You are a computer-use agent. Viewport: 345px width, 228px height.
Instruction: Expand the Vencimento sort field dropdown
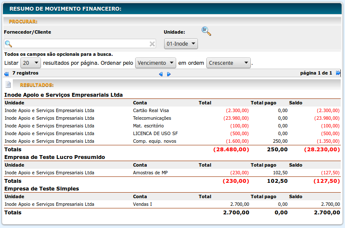156,63
